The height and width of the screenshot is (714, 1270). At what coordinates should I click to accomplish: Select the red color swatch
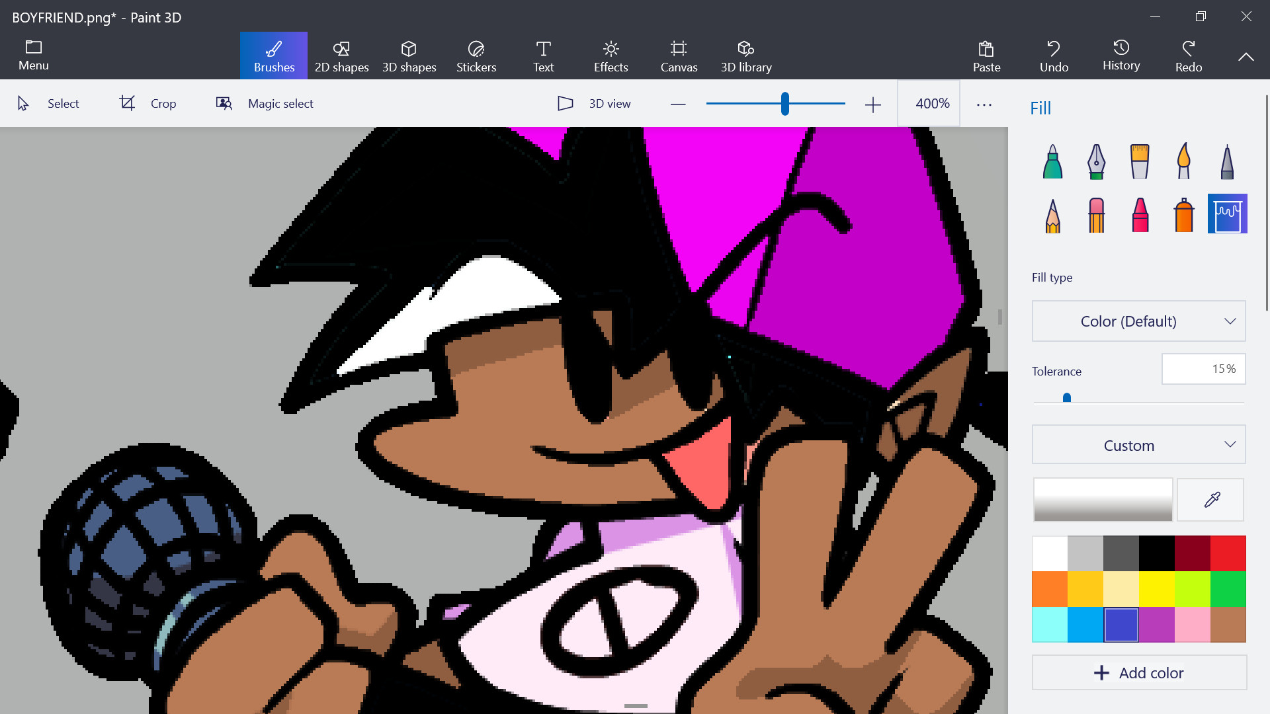pyautogui.click(x=1228, y=553)
